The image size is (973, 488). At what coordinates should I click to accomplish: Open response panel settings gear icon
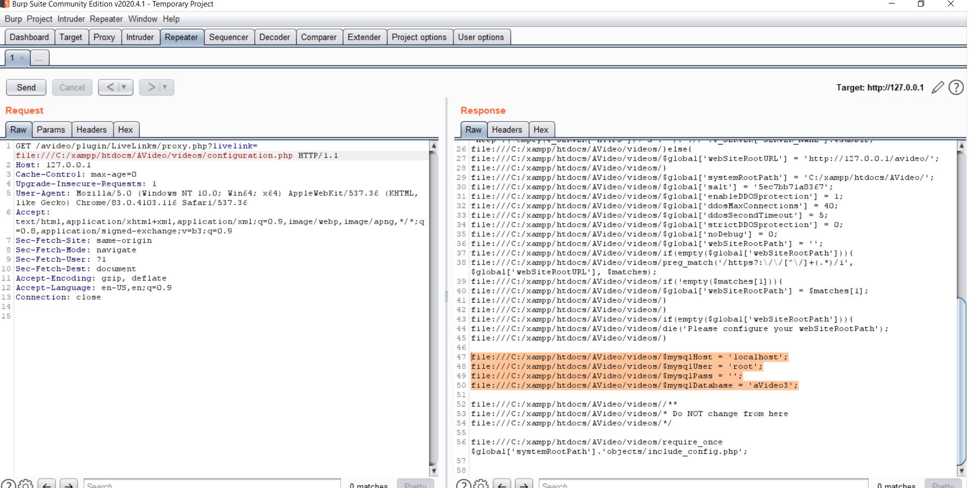[481, 484]
